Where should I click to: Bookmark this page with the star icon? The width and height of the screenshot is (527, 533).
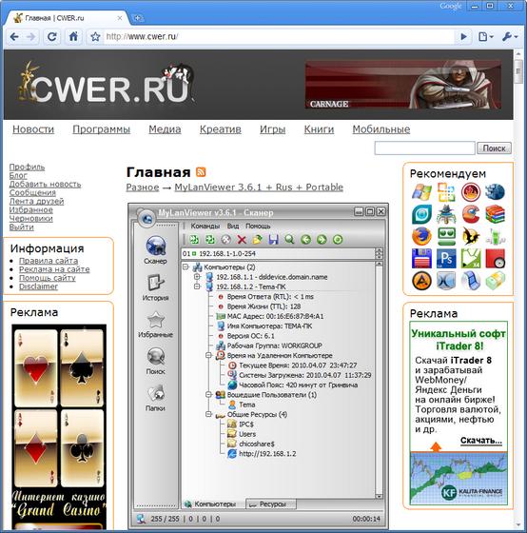point(95,37)
